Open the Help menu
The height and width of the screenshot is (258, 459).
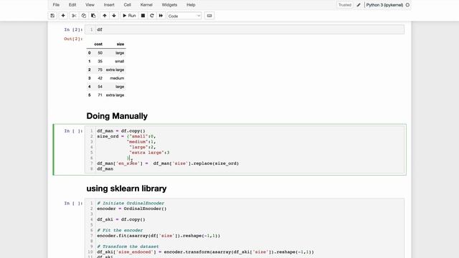[191, 5]
